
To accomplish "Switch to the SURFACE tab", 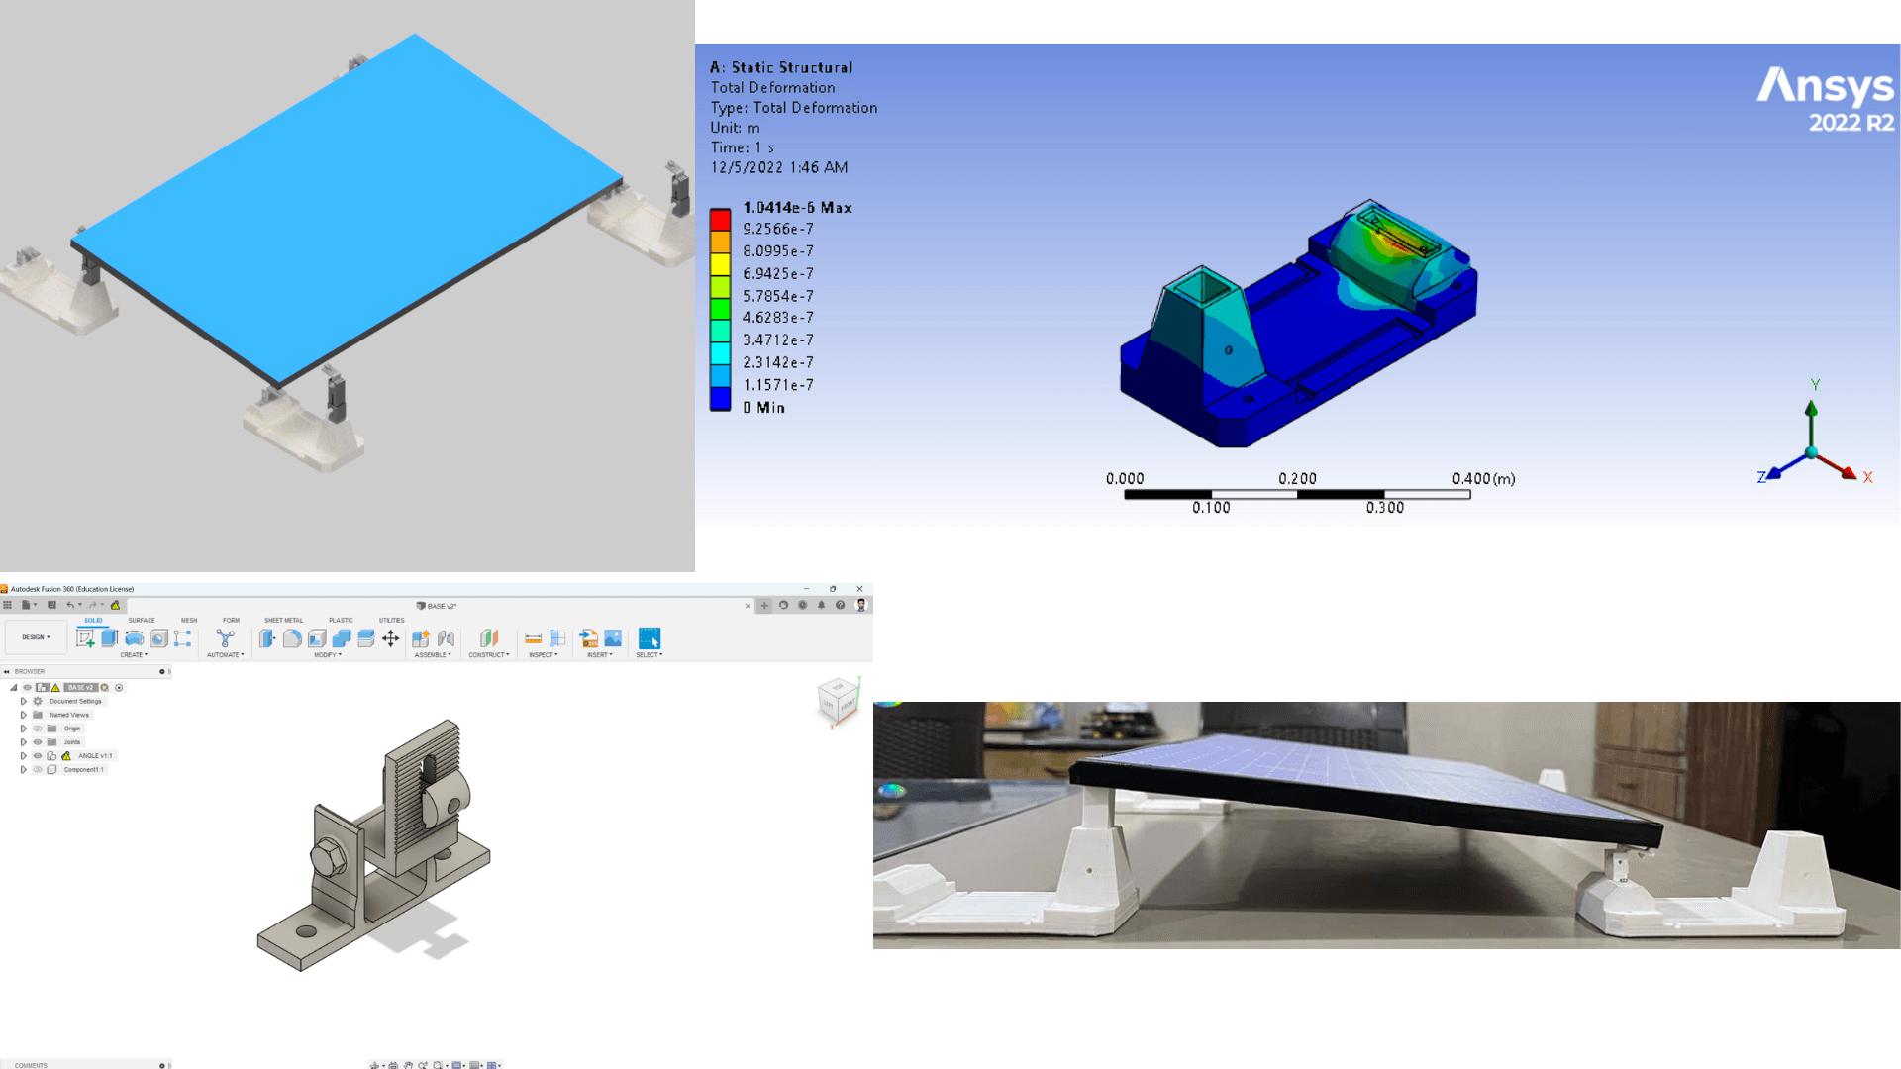I will [142, 621].
